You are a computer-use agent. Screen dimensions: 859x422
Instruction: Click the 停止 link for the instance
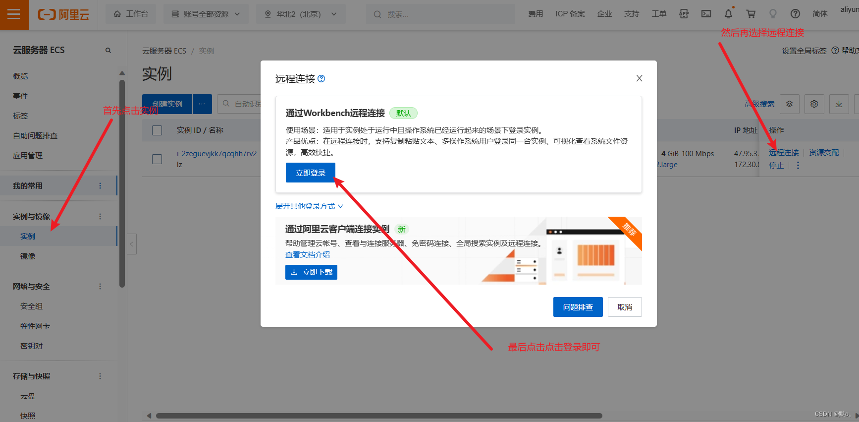[776, 165]
